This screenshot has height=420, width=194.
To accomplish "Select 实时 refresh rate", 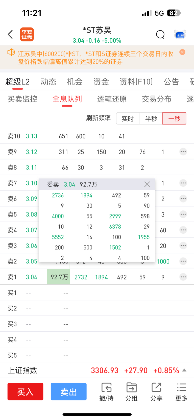I will [x=128, y=118].
